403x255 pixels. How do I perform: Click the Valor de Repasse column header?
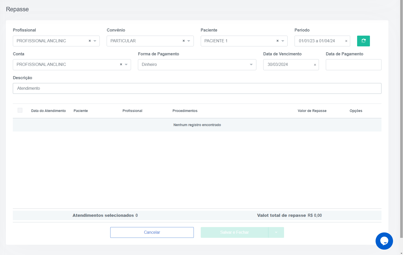pos(312,111)
